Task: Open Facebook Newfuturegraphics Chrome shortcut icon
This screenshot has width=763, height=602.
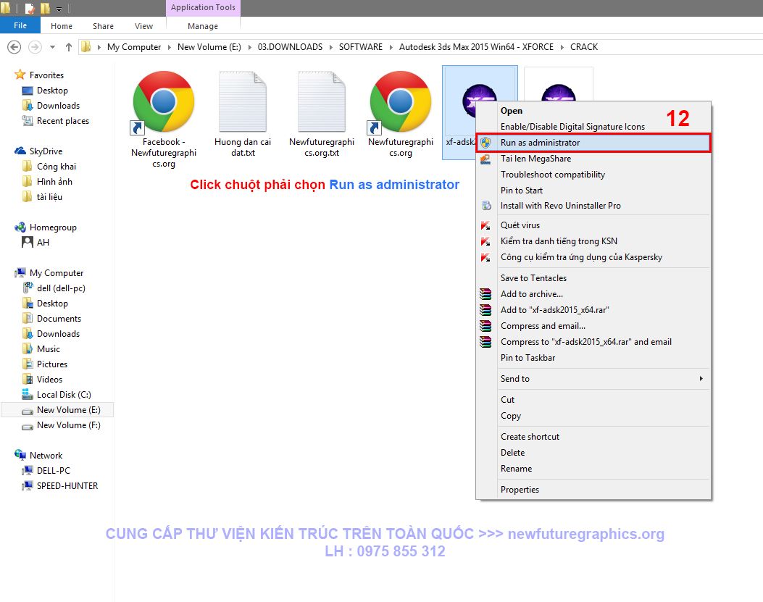Action: coord(164,101)
